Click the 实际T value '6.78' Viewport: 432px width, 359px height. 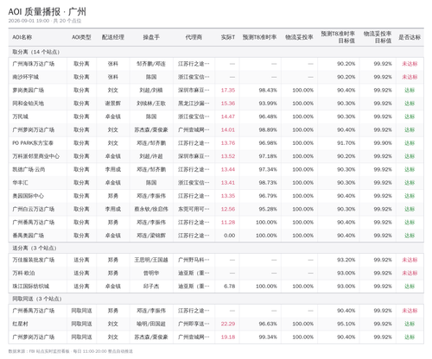[230, 287]
